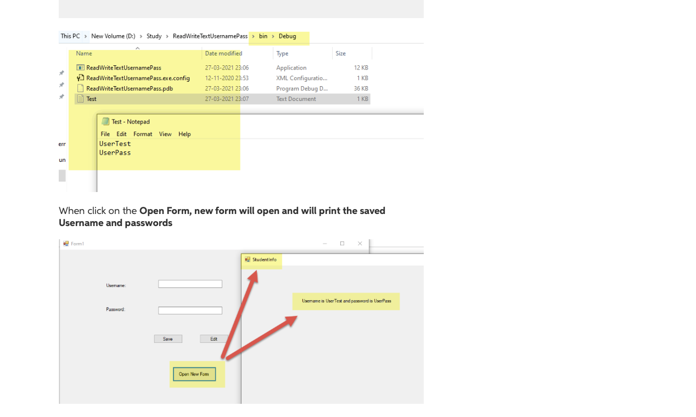The width and height of the screenshot is (696, 417).
Task: Click This PC in the breadcrumb path
Action: point(70,36)
